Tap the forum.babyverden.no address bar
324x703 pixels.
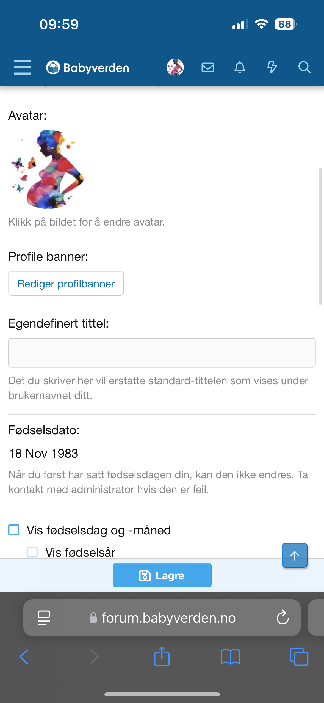168,618
